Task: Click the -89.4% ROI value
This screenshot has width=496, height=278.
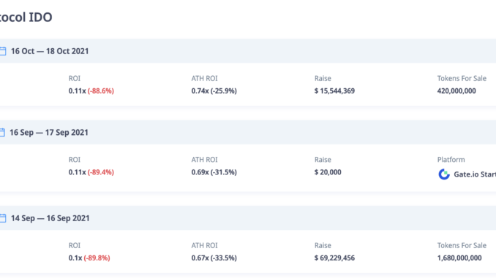Action: 101,172
